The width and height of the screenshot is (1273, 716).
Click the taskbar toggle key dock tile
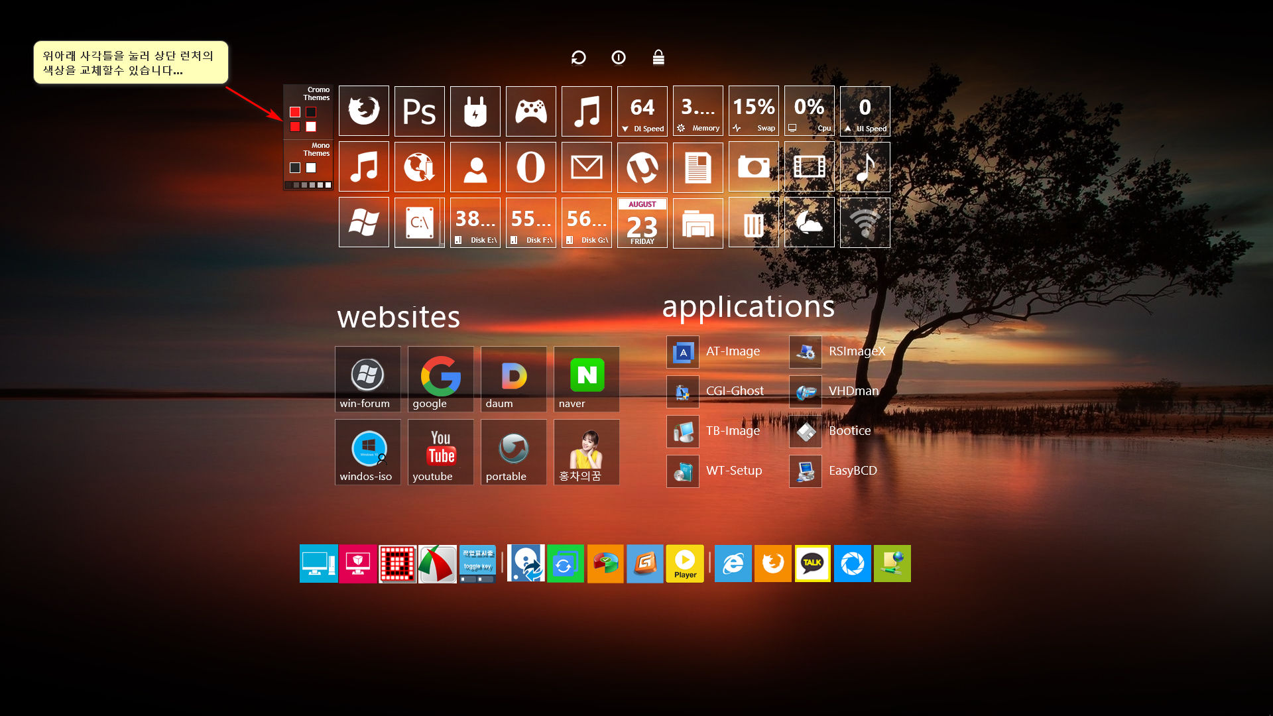click(x=478, y=564)
